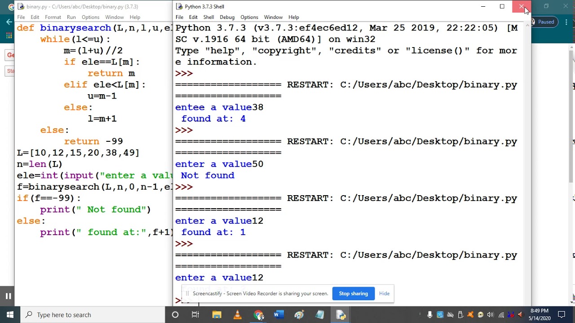This screenshot has height=323, width=575.
Task: Click Stop sharing button in Screencastify bar
Action: pos(353,293)
